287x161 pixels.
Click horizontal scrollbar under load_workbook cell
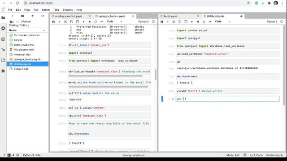(105, 76)
